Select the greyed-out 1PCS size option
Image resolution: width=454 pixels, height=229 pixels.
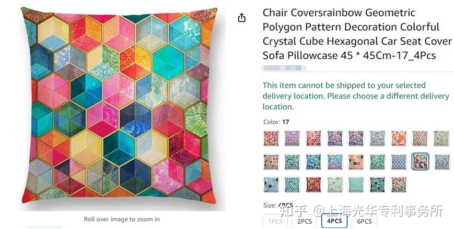coord(275,221)
